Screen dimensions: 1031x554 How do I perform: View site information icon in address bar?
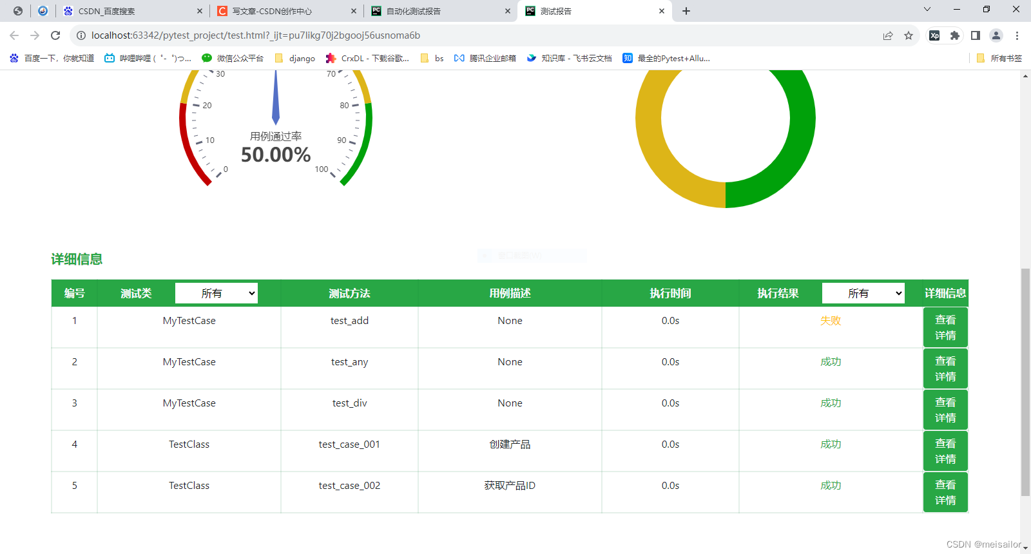pyautogui.click(x=81, y=35)
